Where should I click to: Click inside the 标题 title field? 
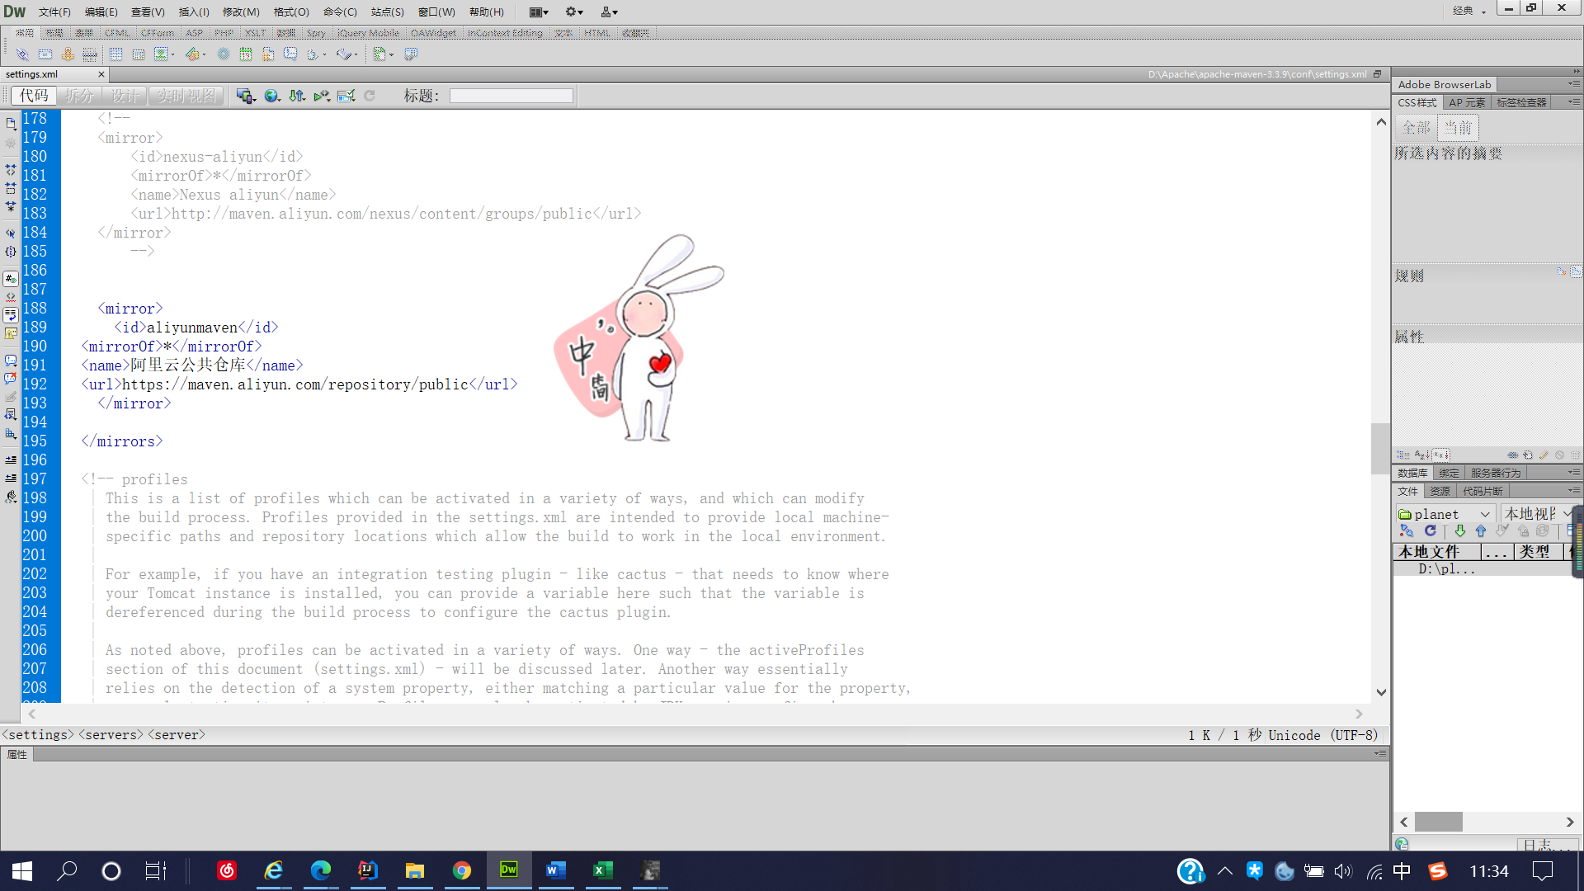pyautogui.click(x=511, y=96)
